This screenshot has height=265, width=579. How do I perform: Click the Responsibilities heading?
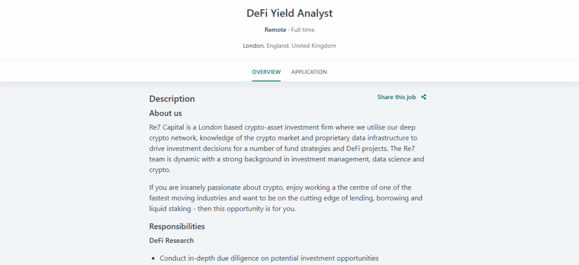[x=177, y=226]
